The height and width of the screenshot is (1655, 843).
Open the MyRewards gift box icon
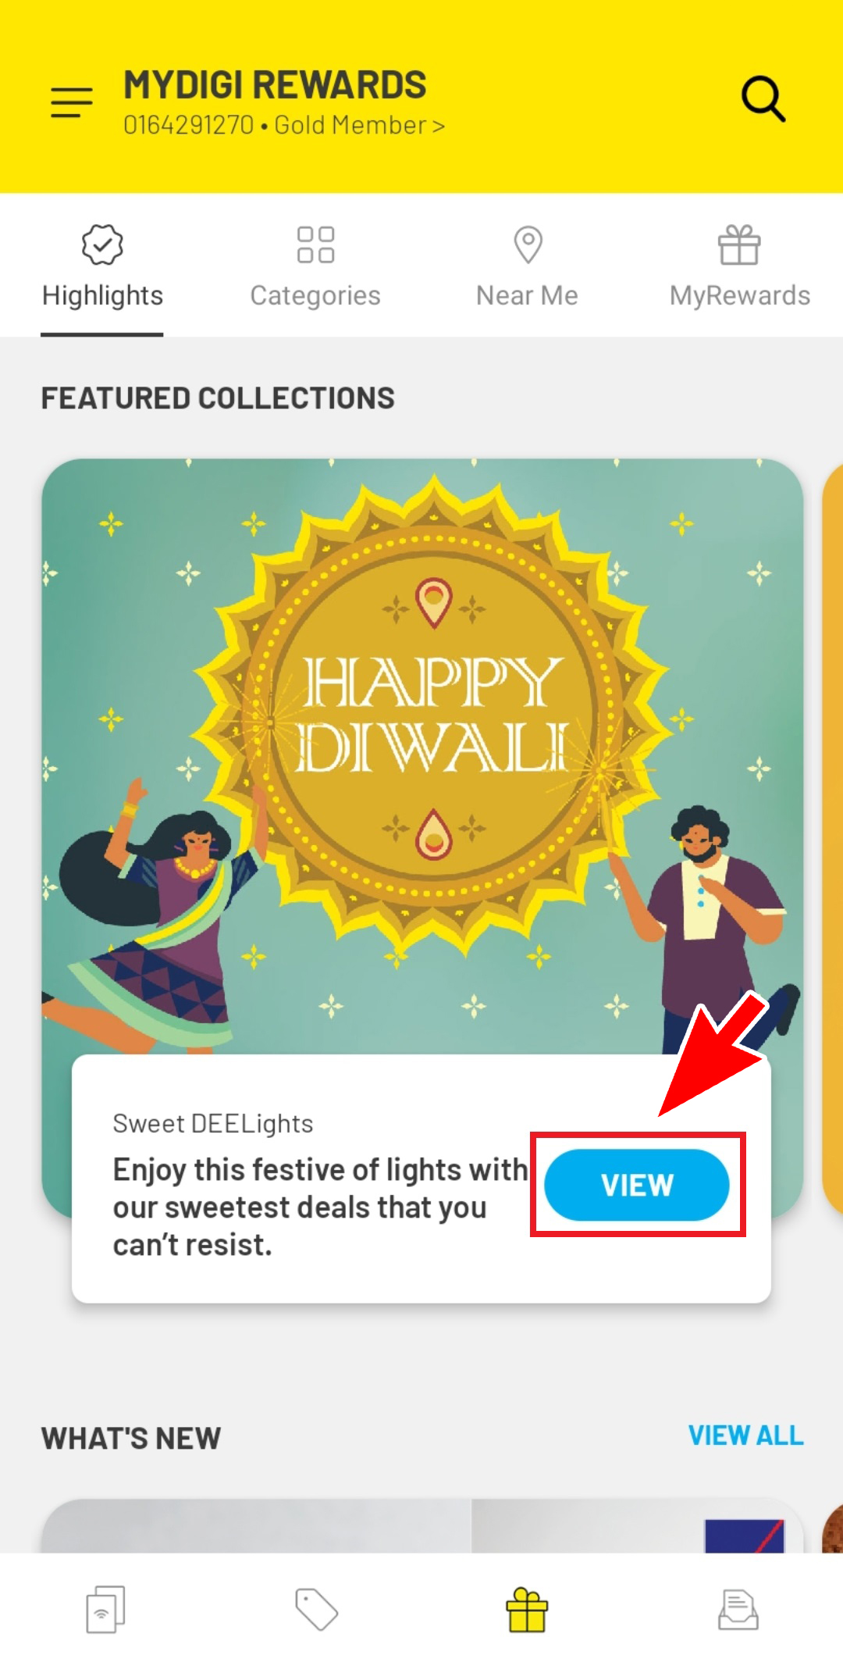739,244
